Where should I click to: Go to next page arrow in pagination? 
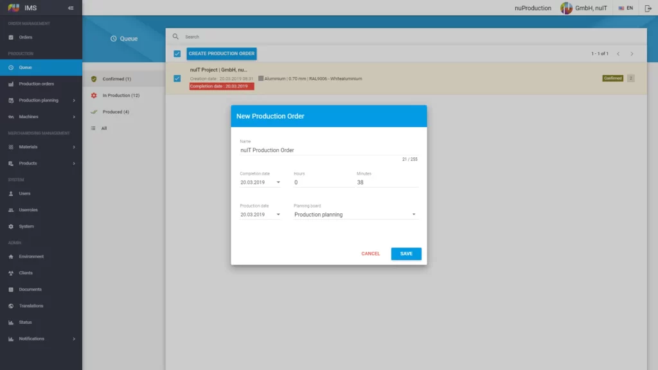coord(632,54)
